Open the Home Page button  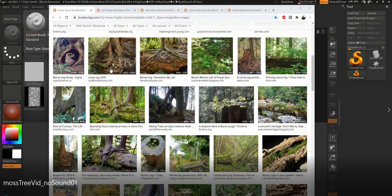pos(11,19)
